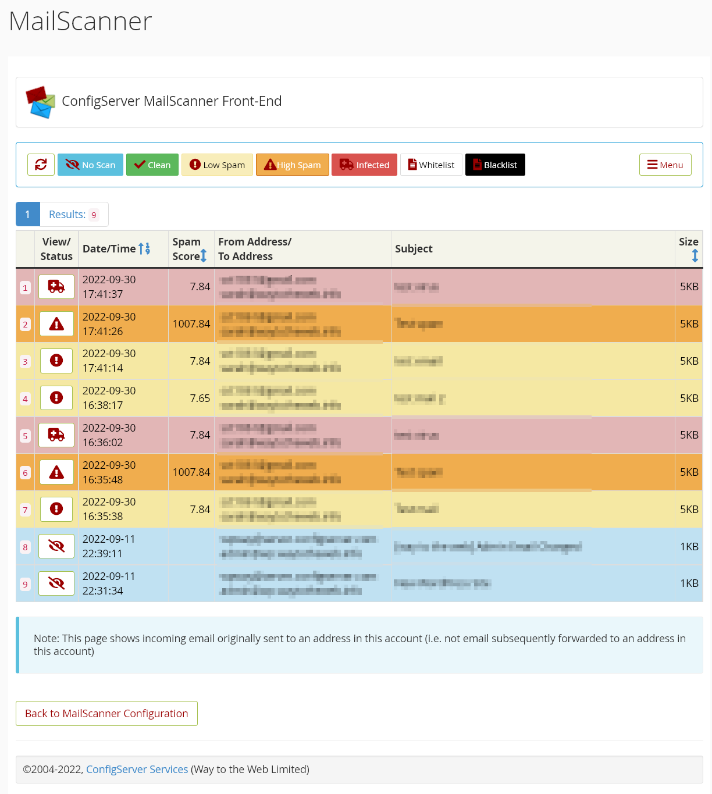
Task: Click the refresh icon button
Action: tap(41, 165)
